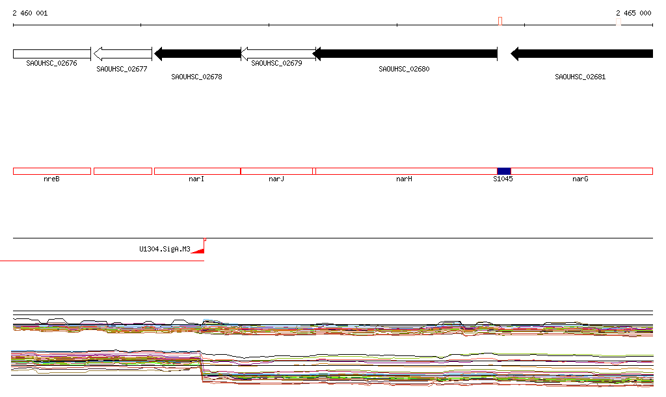Viewport: 666px width, 397px height.
Task: Select the narI red segment box
Action: (198, 172)
